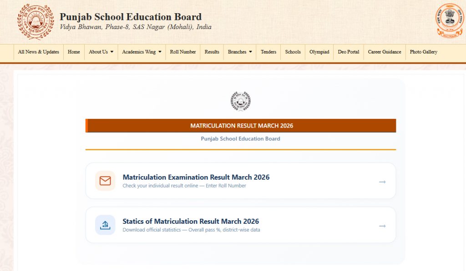Click the PSEB logo in the header
This screenshot has width=466, height=271.
(x=35, y=22)
